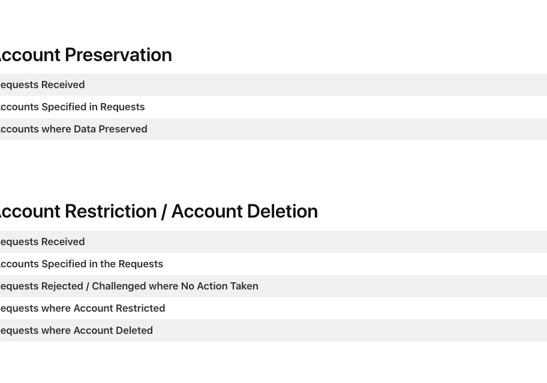Viewport: 547px width, 383px height.
Task: Click the "No Action Taken" text
Action: pos(220,287)
